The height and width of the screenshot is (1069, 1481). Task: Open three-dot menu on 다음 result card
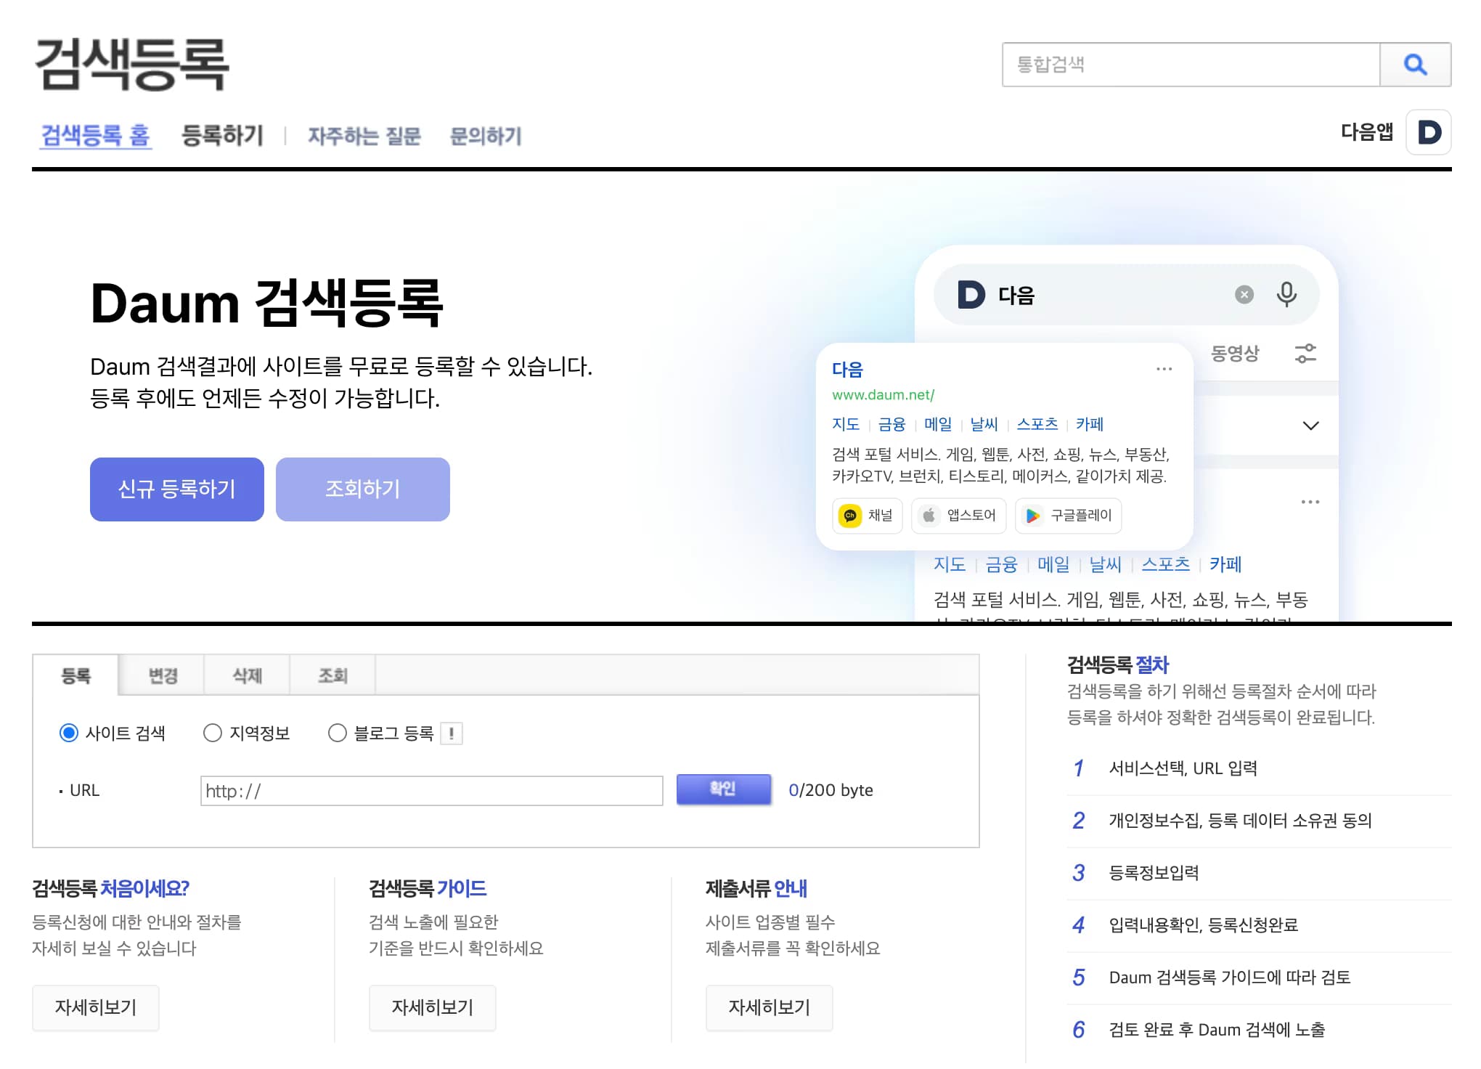coord(1164,369)
